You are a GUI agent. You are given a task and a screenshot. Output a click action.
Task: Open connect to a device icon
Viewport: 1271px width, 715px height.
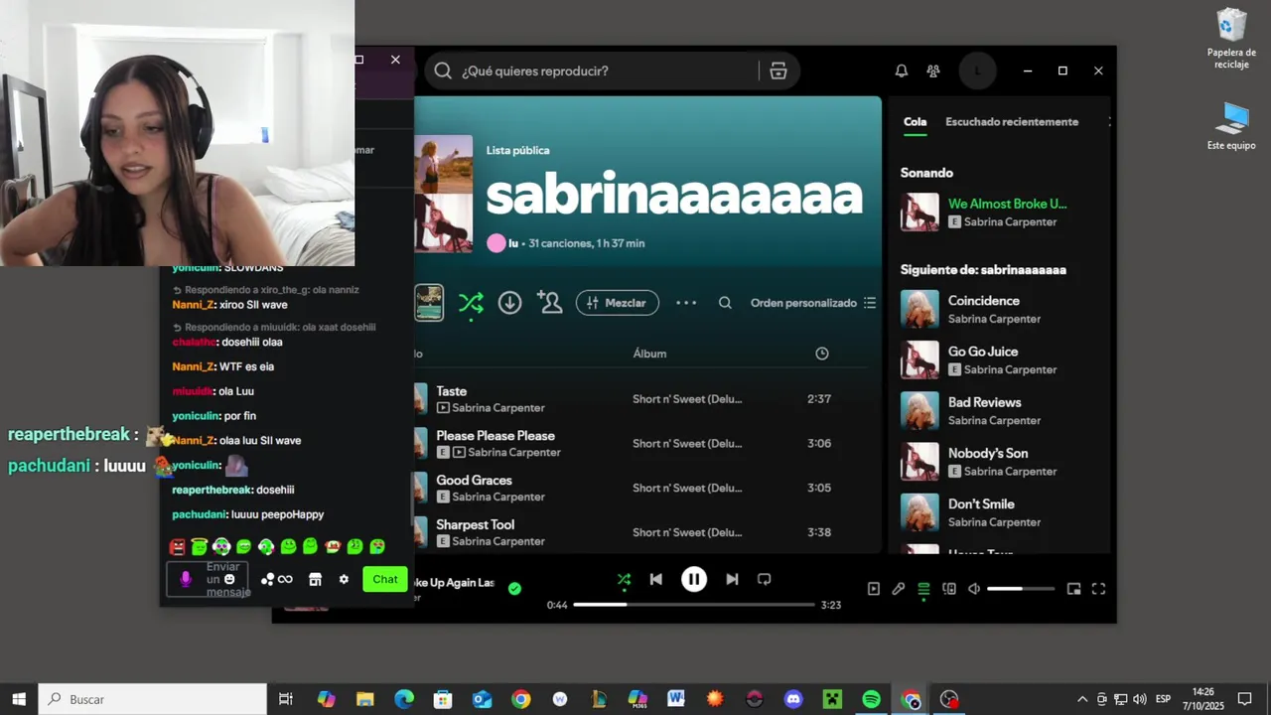point(949,589)
